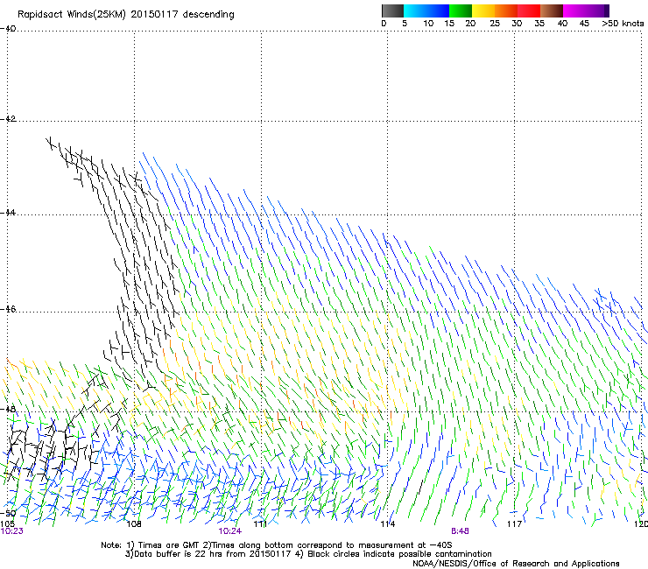Click the '-44' latitude axis label
This screenshot has width=648, height=569.
(8, 213)
